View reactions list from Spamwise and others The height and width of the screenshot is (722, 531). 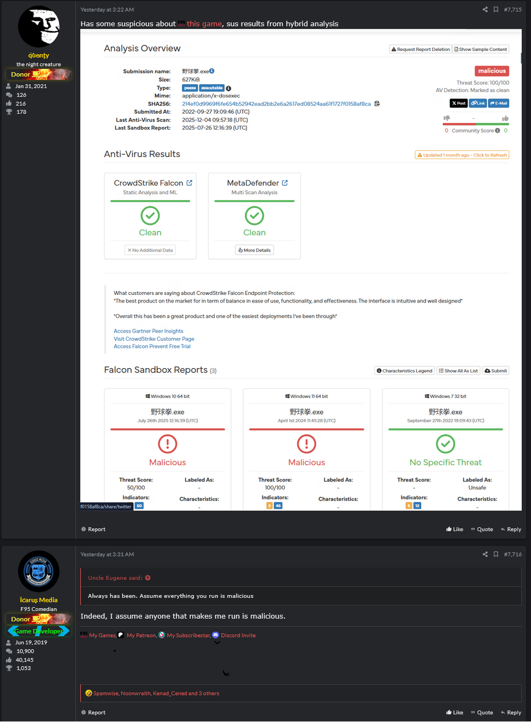[x=156, y=693]
